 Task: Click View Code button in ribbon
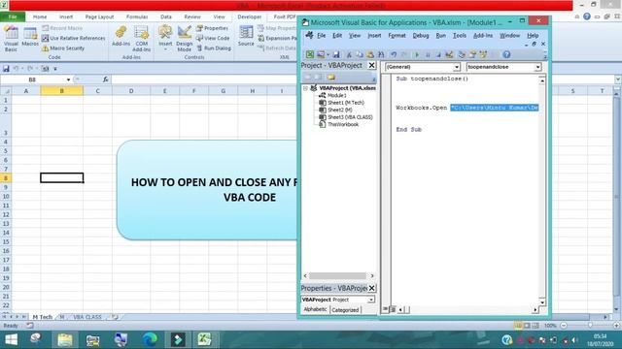tap(214, 38)
